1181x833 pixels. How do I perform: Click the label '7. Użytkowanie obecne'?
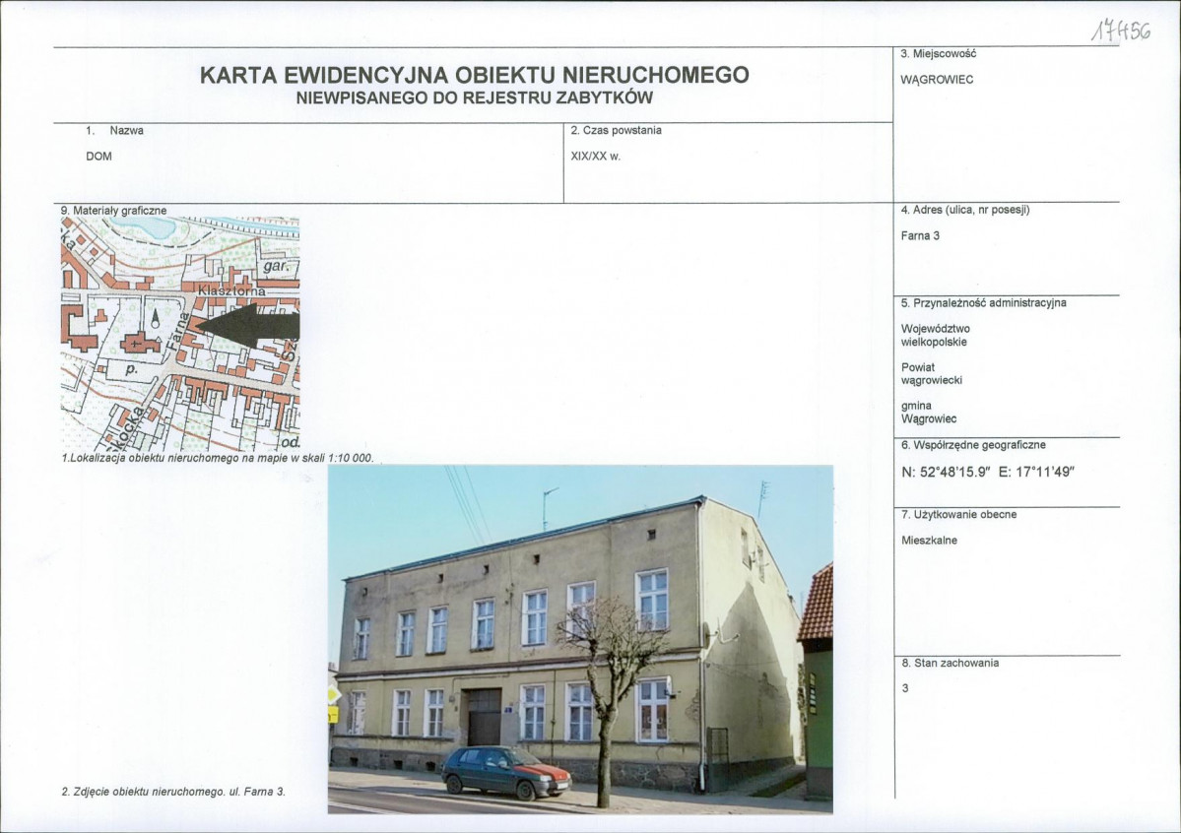(958, 514)
